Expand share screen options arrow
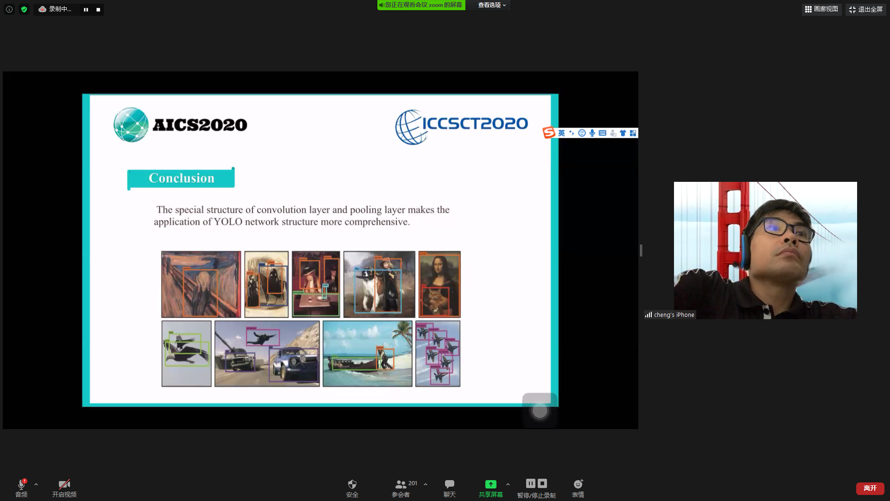Viewport: 890px width, 501px height. coord(508,484)
